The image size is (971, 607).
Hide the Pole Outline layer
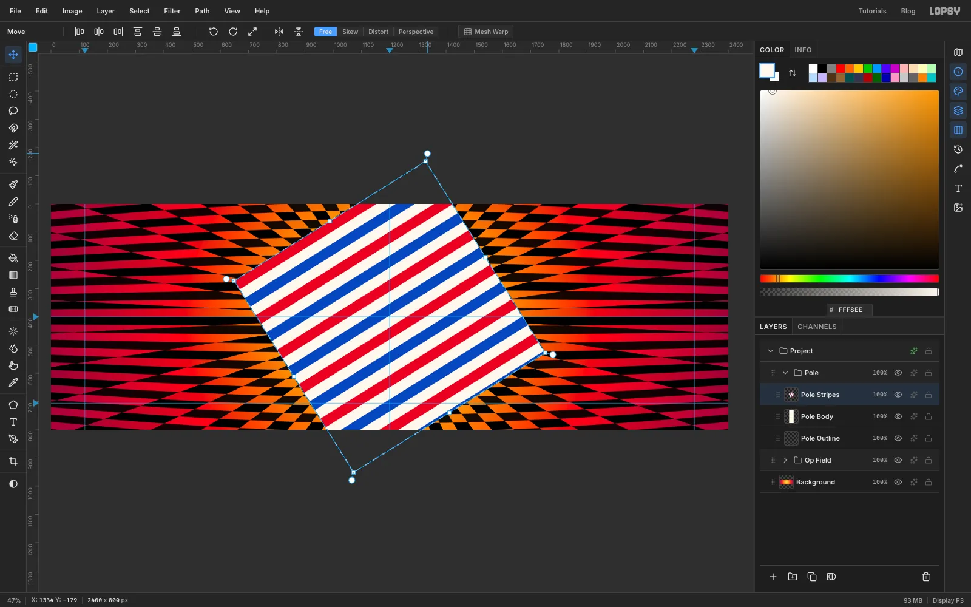[898, 438]
